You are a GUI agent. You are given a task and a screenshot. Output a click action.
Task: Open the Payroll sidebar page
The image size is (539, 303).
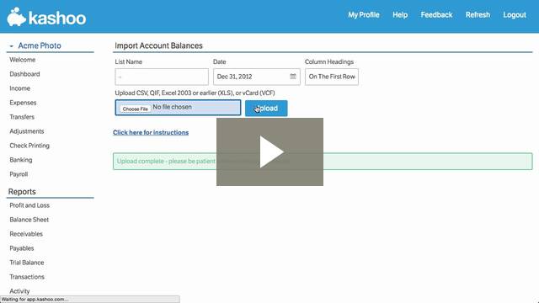[x=19, y=174]
